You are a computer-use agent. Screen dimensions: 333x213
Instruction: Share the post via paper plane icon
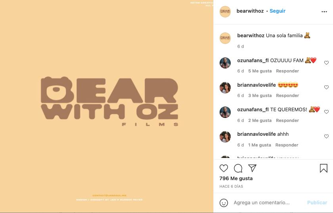tap(252, 168)
